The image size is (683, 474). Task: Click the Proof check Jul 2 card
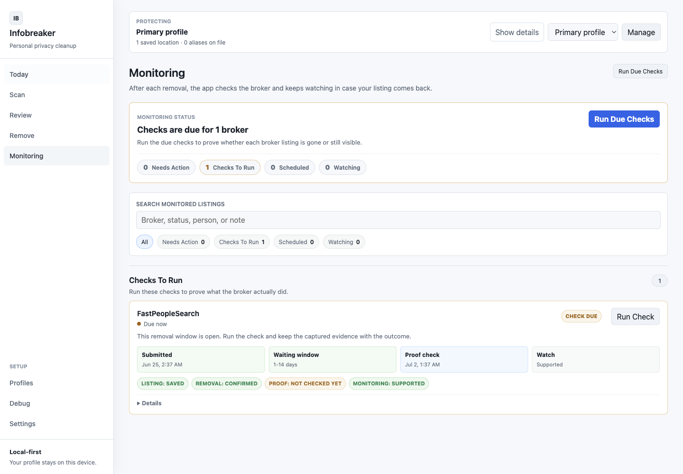pos(464,359)
